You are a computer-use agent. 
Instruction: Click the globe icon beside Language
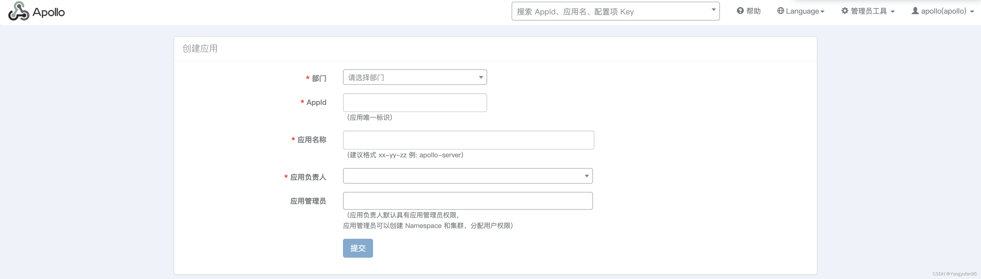pos(781,11)
